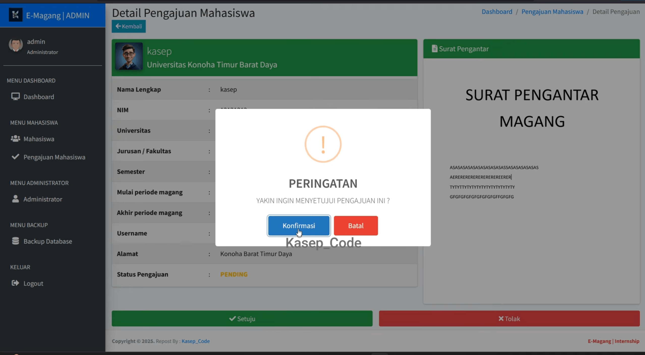Click the warning exclamation icon in dialog
Image resolution: width=645 pixels, height=355 pixels.
[x=323, y=144]
